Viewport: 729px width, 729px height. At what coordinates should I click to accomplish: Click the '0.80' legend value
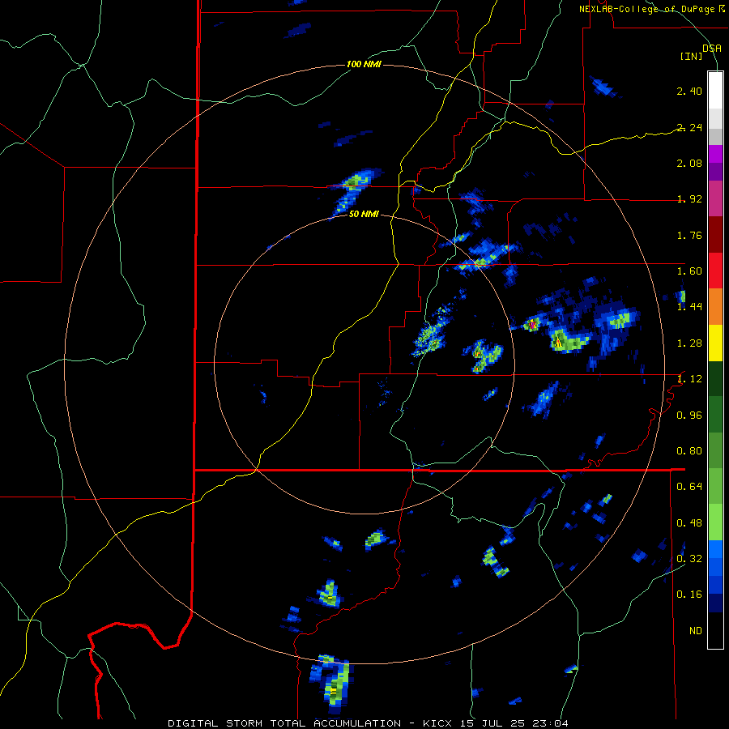689,451
